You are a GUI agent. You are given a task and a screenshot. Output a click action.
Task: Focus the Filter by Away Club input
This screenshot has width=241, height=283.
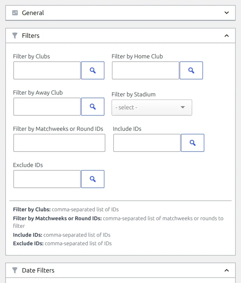(47, 107)
